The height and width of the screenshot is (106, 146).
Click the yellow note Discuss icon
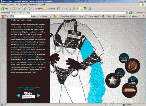(80, 9)
